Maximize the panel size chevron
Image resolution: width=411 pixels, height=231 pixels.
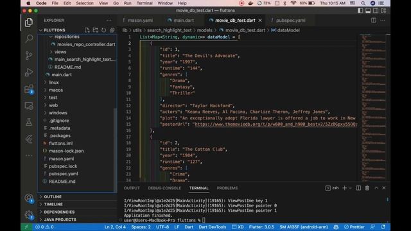[376, 188]
